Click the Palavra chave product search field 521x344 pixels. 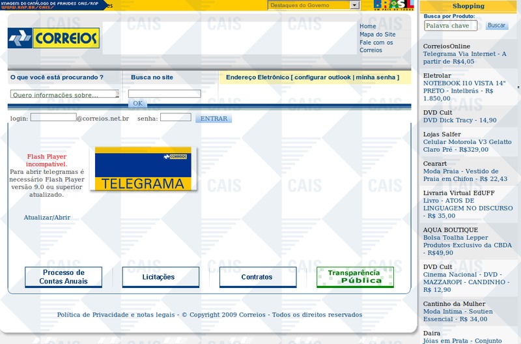point(451,26)
